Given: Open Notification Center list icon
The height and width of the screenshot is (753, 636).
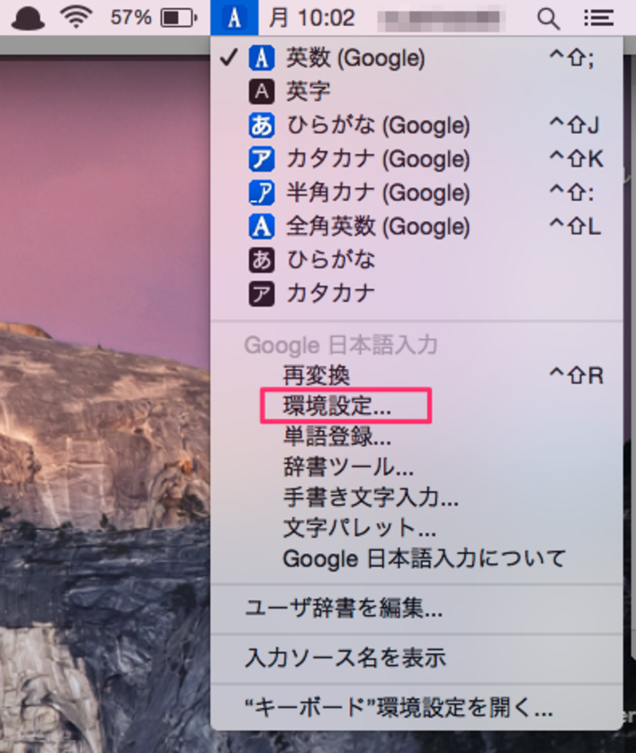Looking at the screenshot, I should pos(598,18).
